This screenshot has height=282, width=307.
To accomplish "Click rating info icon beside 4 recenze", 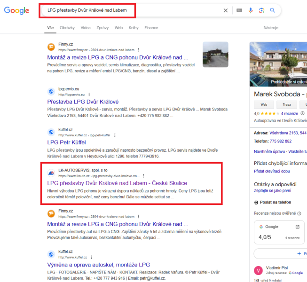I will (x=302, y=113).
